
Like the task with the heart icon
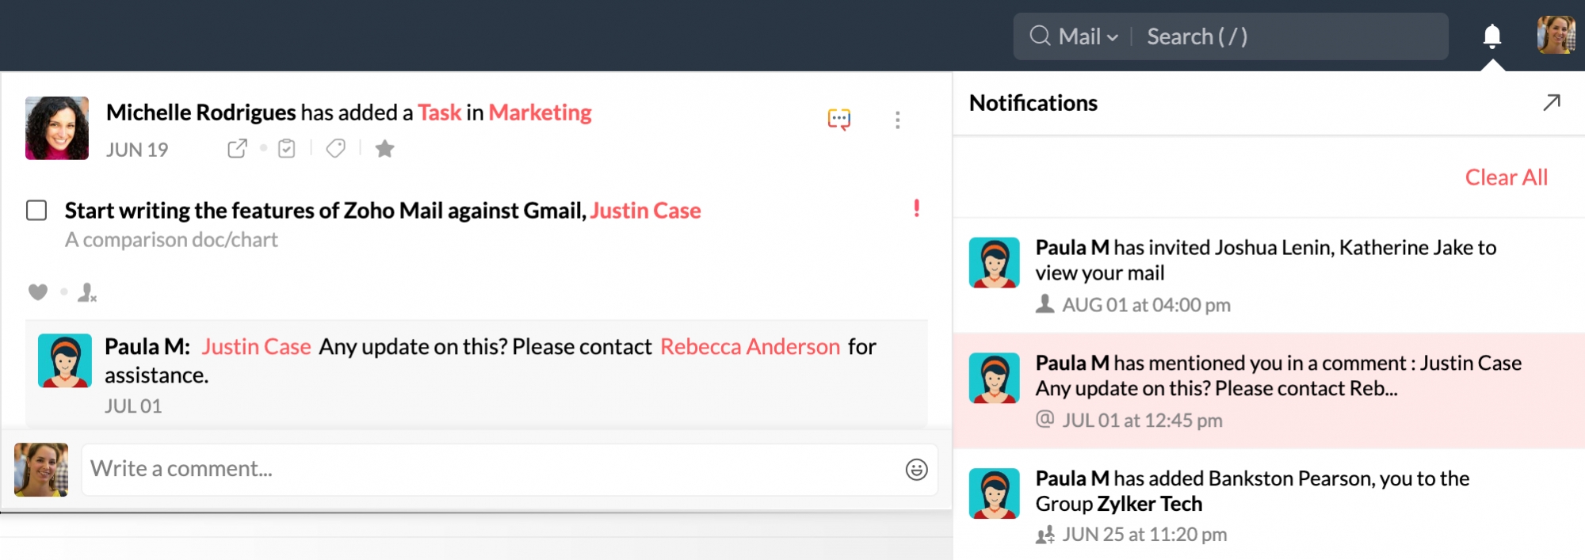click(x=37, y=291)
